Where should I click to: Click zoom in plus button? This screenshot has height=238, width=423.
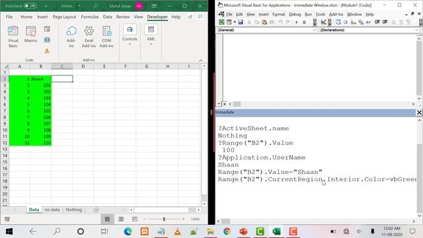[184, 219]
